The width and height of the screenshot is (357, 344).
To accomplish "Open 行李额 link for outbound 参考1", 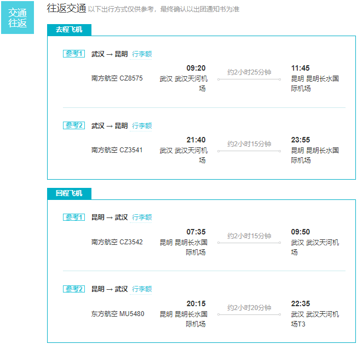I will coord(142,54).
